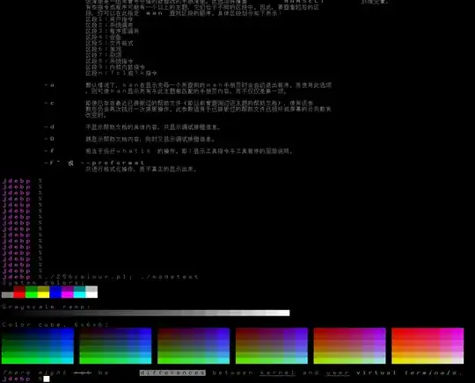Viewport: 475px width, 383px height.
Task: Click the "区段 9" section line
Action: coord(115,67)
